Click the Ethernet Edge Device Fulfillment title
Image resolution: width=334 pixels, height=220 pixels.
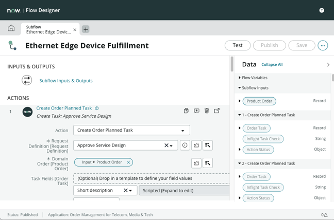click(x=87, y=46)
